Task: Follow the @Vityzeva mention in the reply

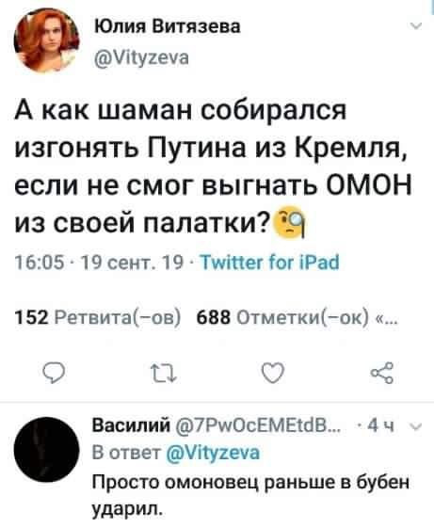Action: coord(213,453)
